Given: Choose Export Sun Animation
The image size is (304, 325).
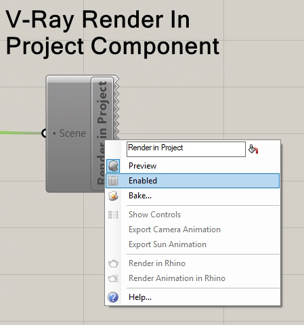Looking at the screenshot, I should tap(193, 244).
